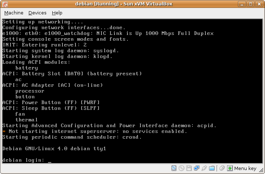Click the 'processor' module line
The image size is (265, 174).
pyautogui.click(x=30, y=91)
